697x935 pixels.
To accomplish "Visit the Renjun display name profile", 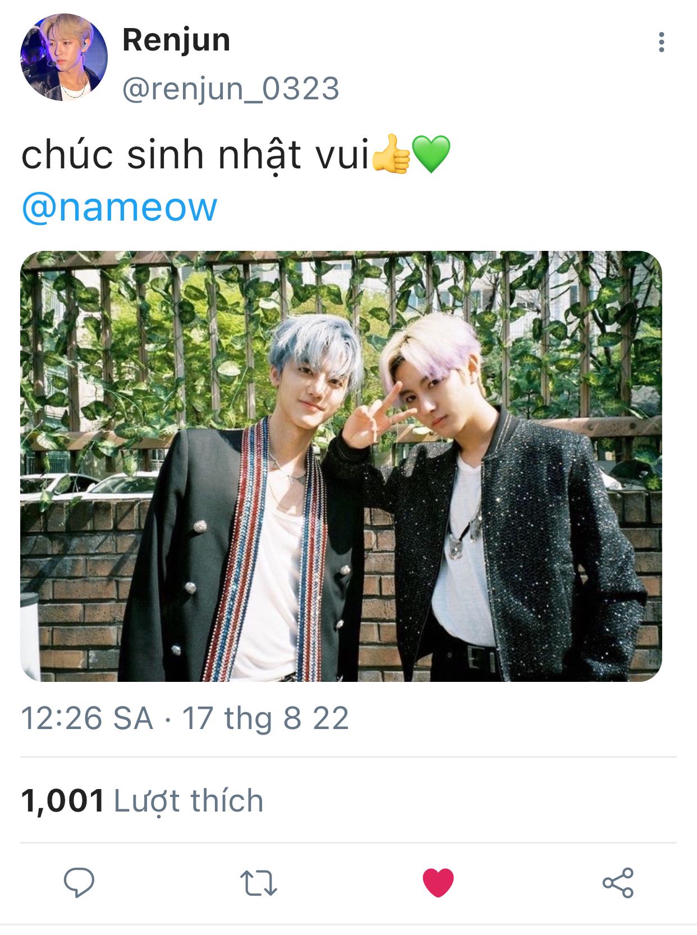I will (176, 40).
